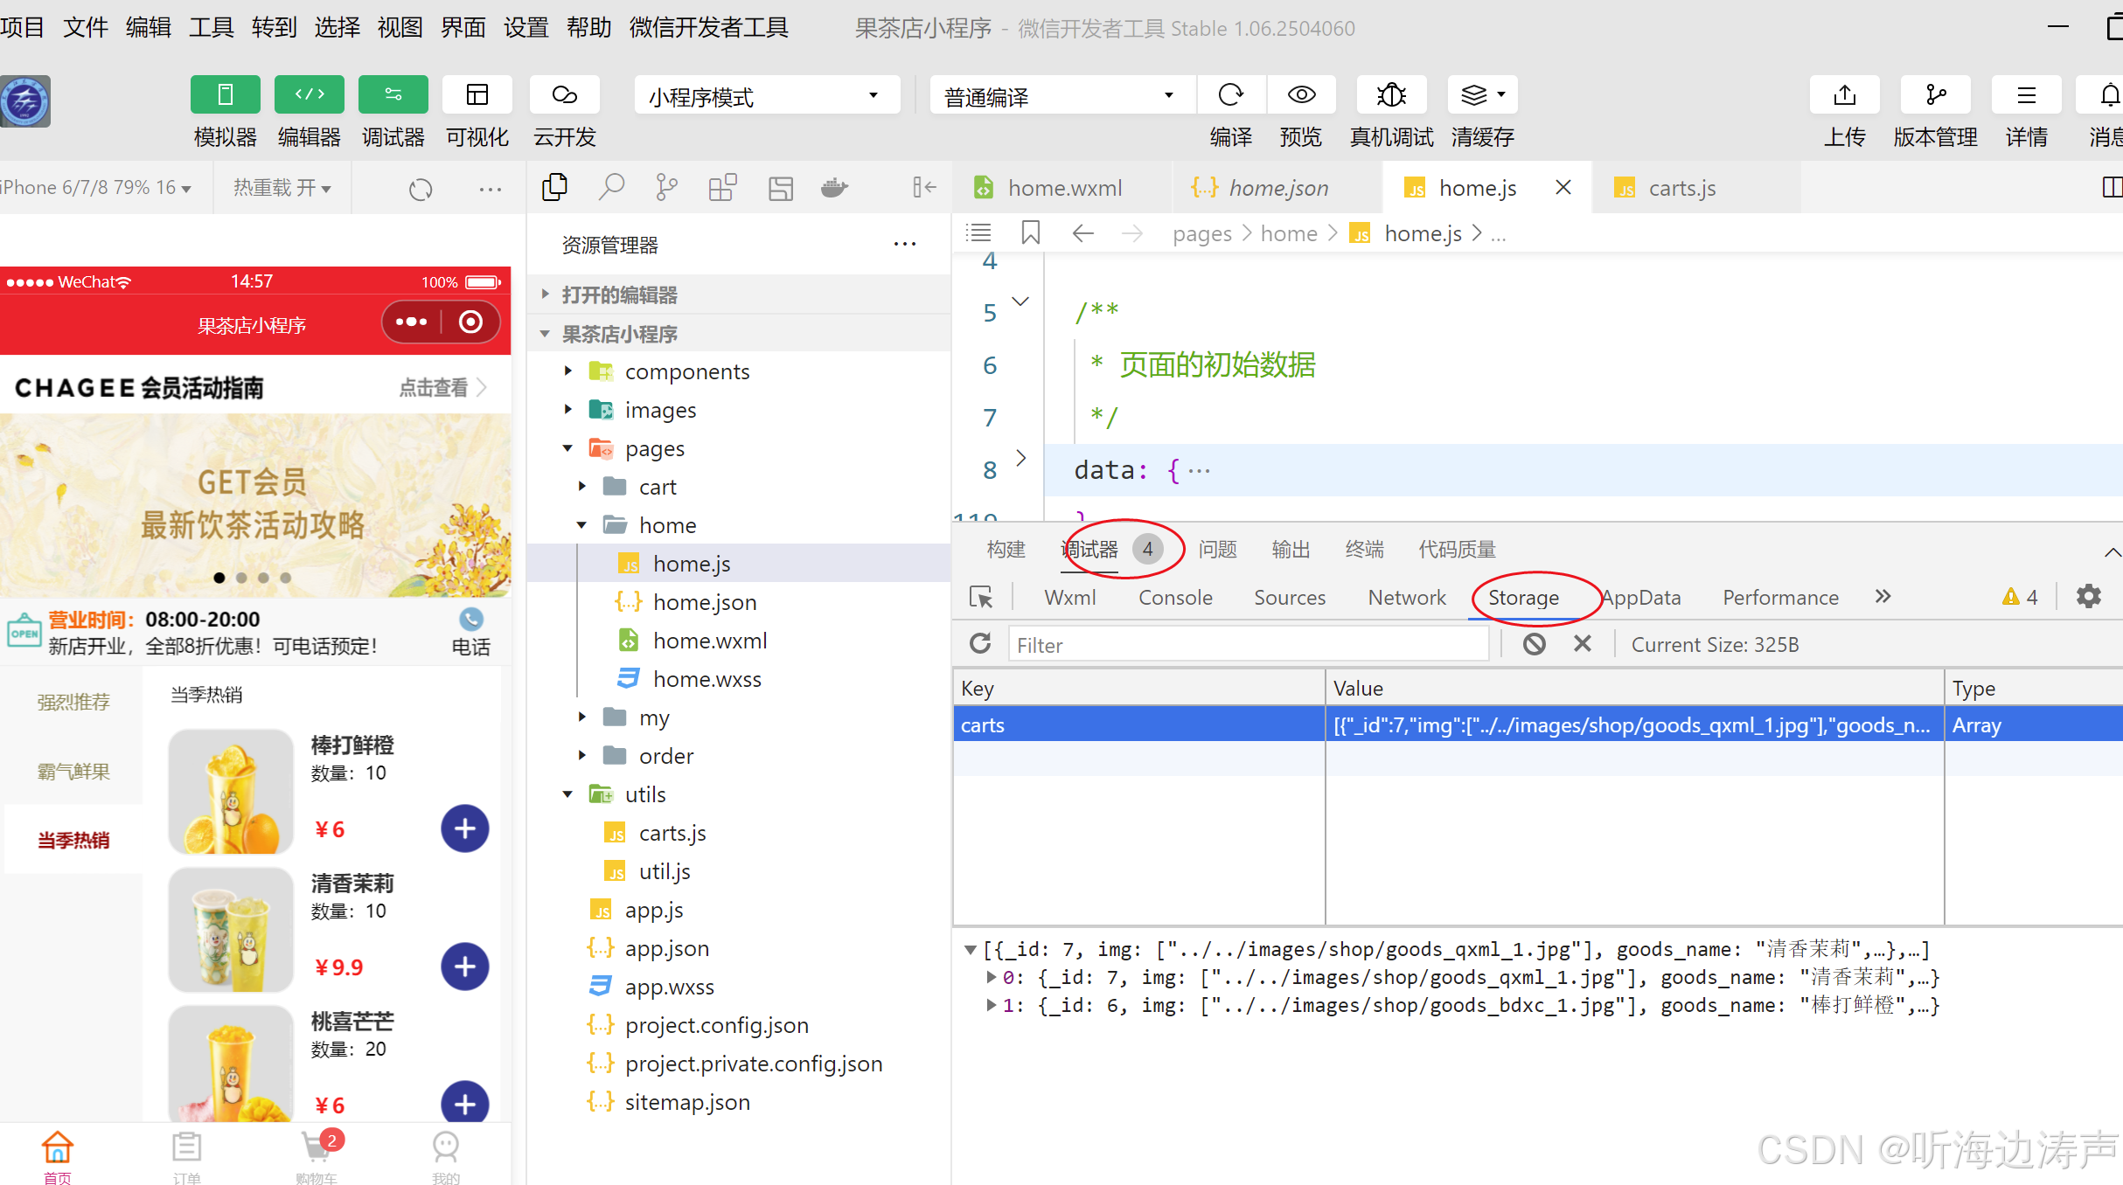This screenshot has height=1185, width=2123.
Task: Toggle the editor panel button
Action: pyautogui.click(x=309, y=94)
